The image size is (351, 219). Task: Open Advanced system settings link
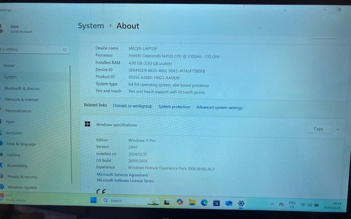pos(219,107)
